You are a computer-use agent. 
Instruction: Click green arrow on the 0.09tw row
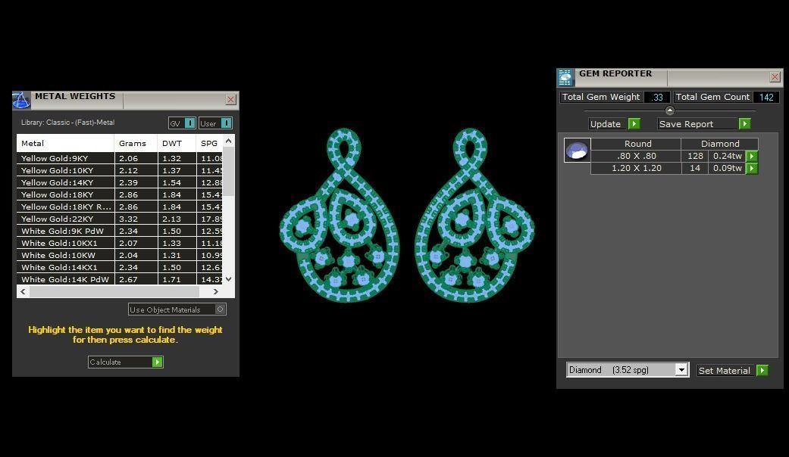752,168
